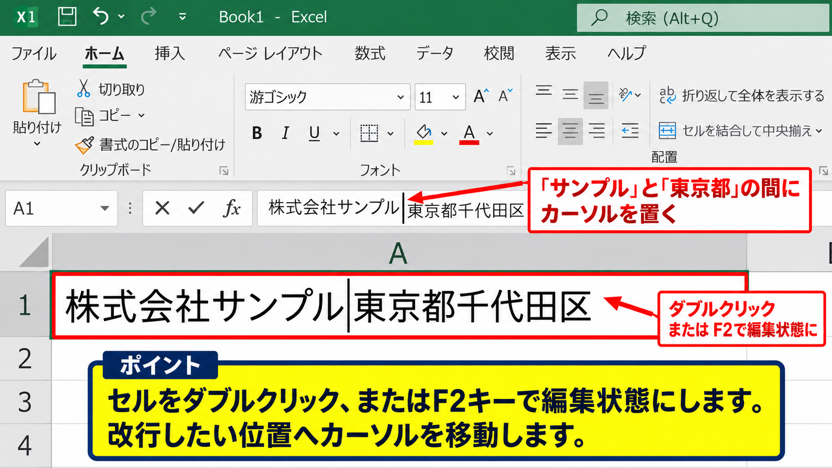The image size is (832, 468).
Task: Click the コピー copy button
Action: [104, 116]
